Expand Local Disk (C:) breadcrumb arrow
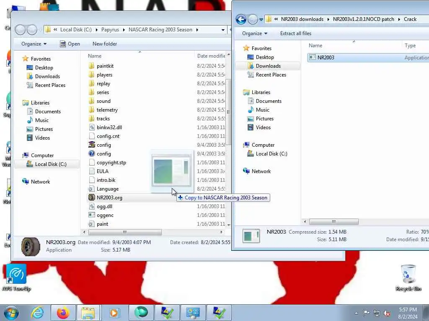 click(x=97, y=30)
